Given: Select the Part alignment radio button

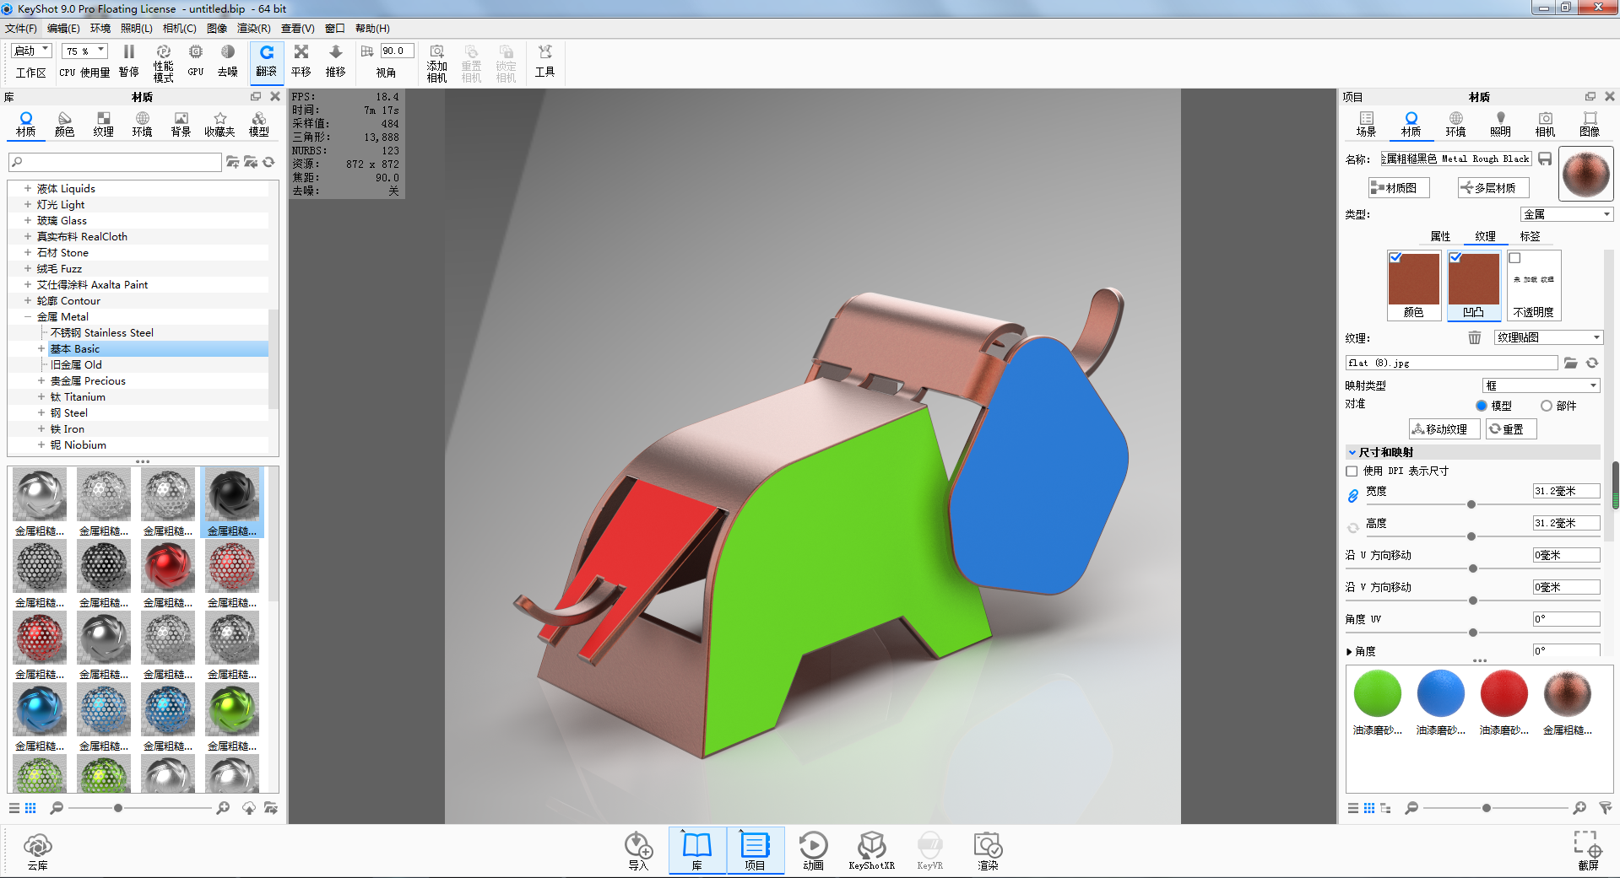Looking at the screenshot, I should [1547, 406].
